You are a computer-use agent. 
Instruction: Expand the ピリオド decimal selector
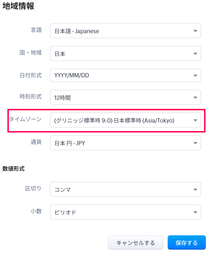pyautogui.click(x=122, y=212)
